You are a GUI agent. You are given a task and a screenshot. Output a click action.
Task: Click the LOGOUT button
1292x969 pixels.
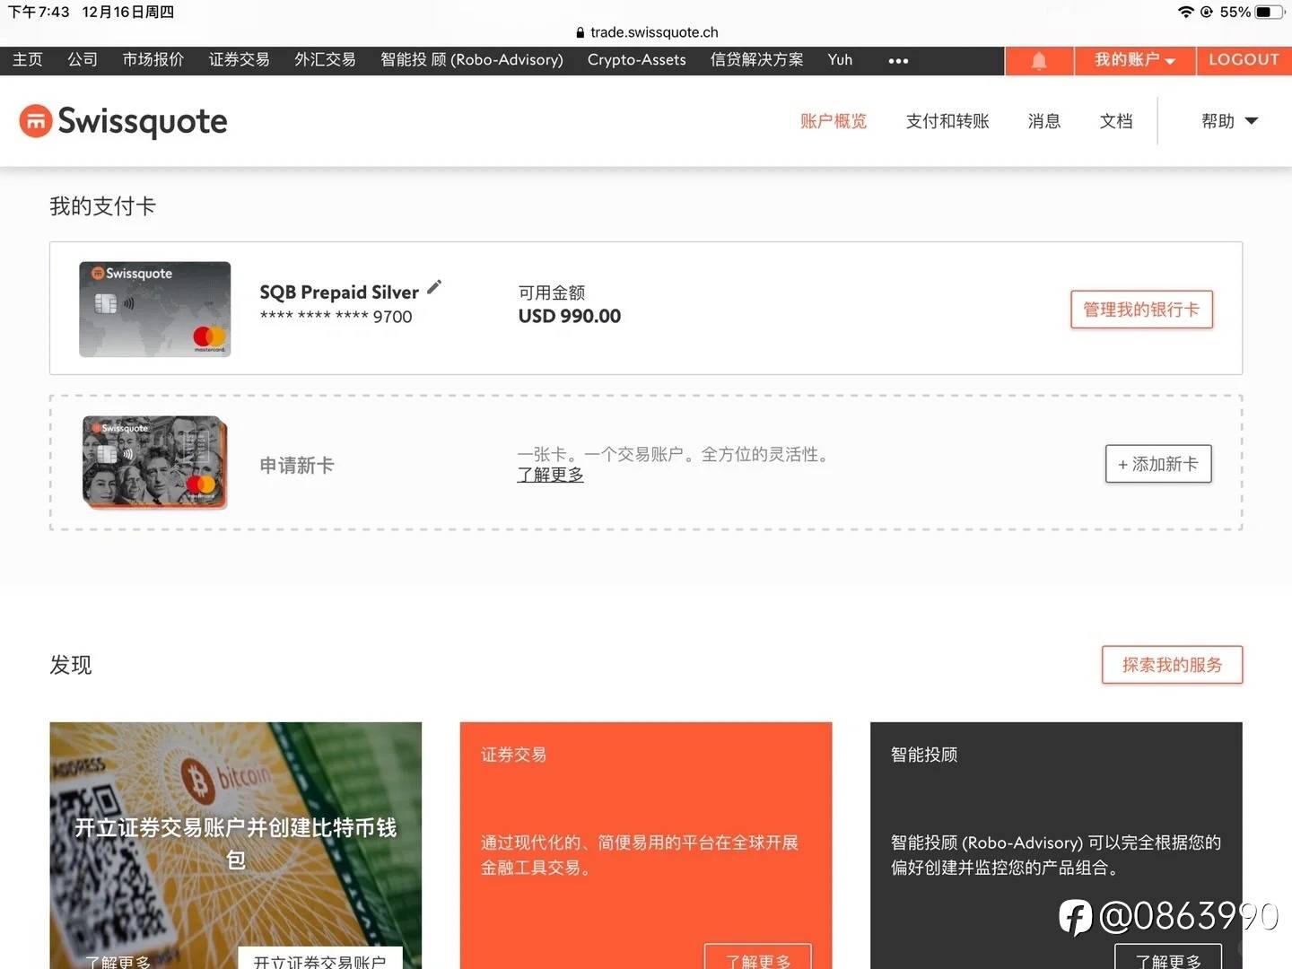pos(1244,60)
